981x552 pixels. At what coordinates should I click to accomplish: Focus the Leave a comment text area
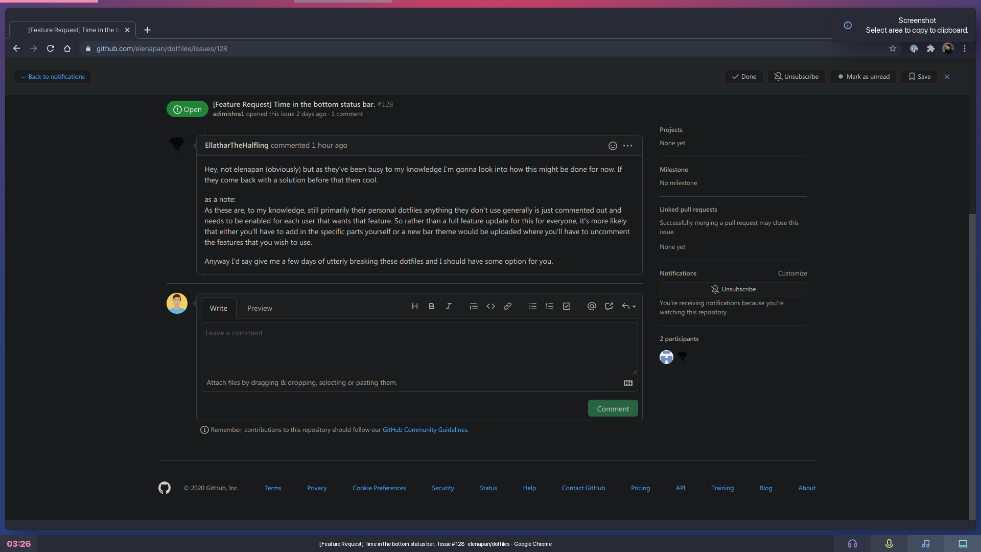(419, 349)
